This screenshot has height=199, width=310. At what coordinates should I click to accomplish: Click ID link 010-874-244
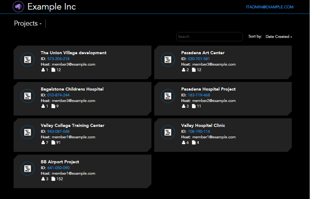pos(58,95)
